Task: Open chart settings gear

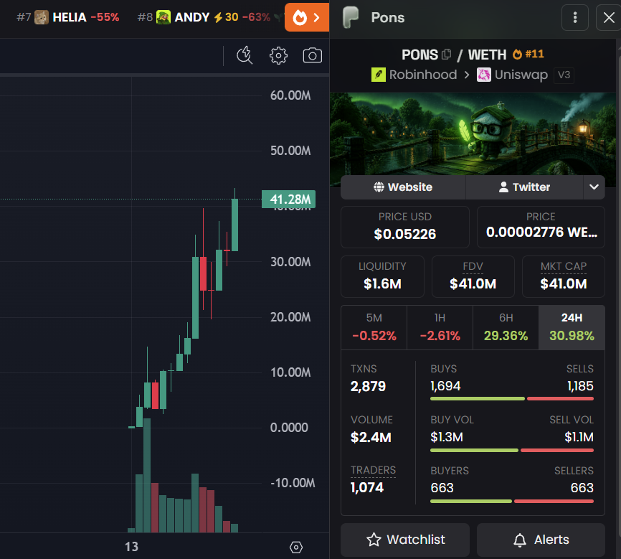Action: click(278, 55)
